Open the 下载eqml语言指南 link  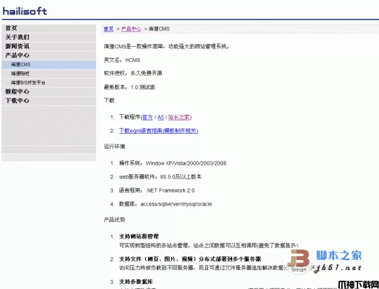click(x=159, y=131)
